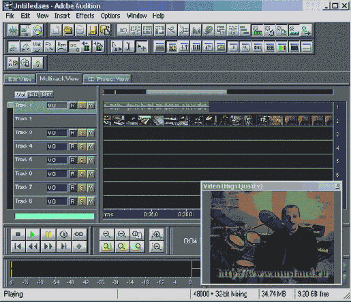The width and height of the screenshot is (351, 302).
Task: Click Zoom Out Vertically icon
Action: [157, 246]
